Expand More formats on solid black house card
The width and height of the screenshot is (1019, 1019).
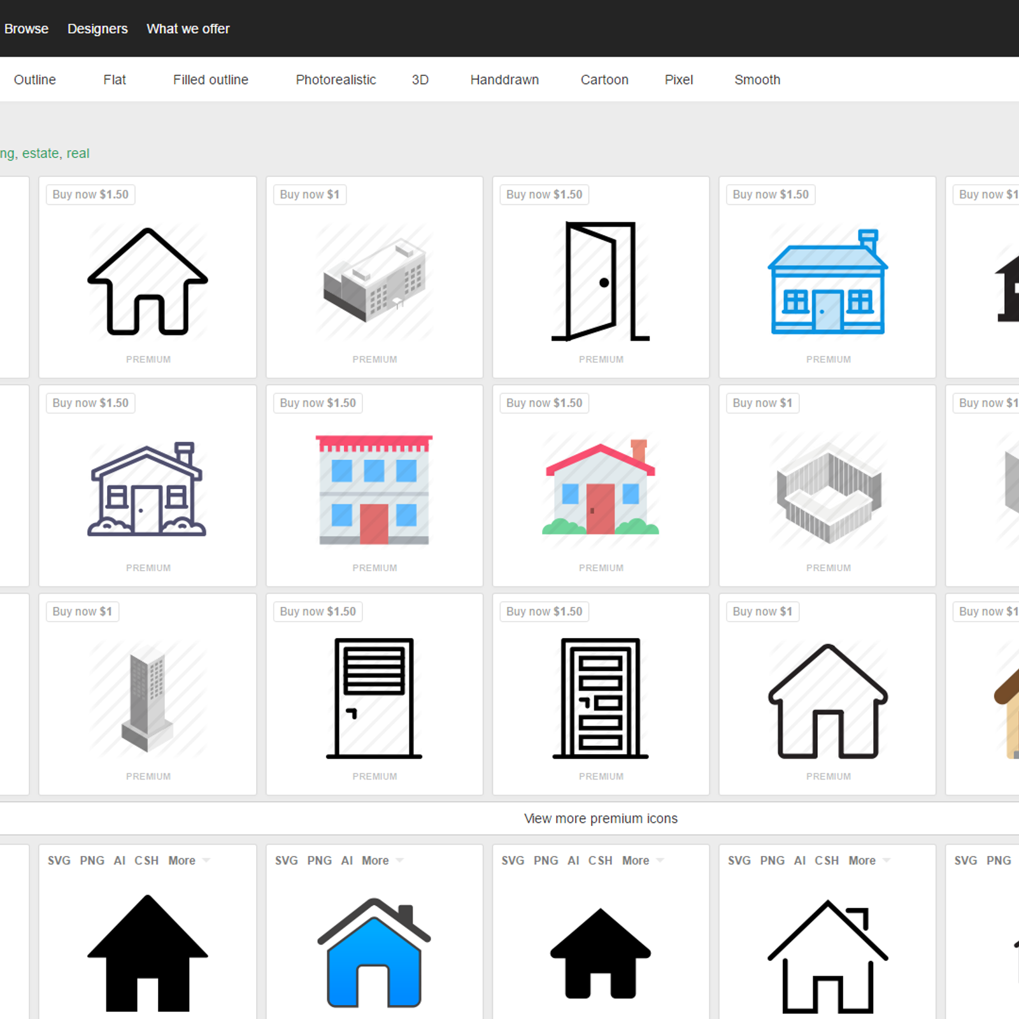coord(189,860)
